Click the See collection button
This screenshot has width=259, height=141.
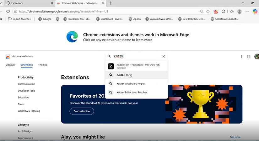(82, 111)
